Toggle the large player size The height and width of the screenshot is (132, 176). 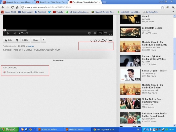tap(105, 33)
